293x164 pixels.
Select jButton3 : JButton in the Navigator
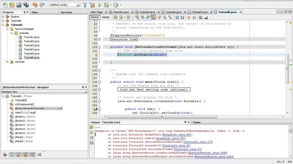[x=25, y=125]
